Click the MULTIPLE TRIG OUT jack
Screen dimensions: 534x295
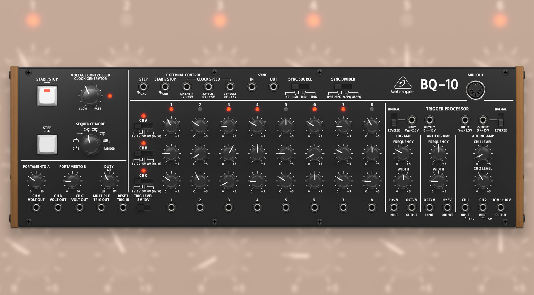click(101, 208)
